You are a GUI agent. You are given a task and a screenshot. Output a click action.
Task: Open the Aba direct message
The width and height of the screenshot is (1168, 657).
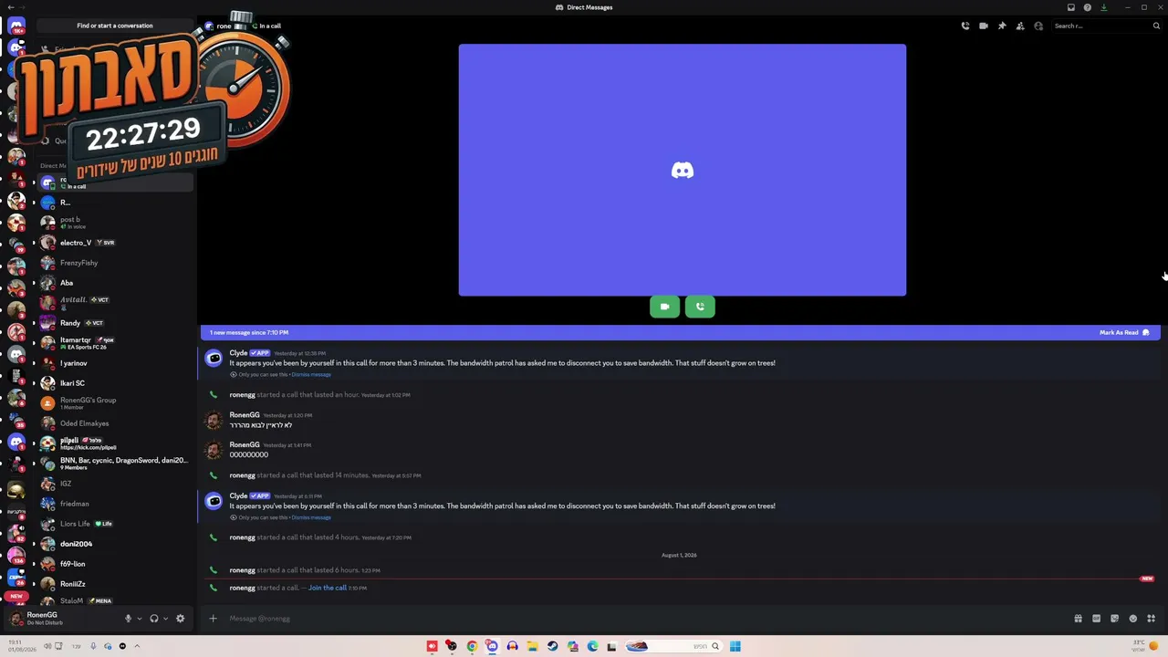click(x=114, y=283)
